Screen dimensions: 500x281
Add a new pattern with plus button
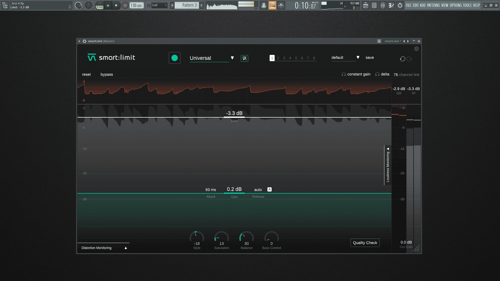201,5
